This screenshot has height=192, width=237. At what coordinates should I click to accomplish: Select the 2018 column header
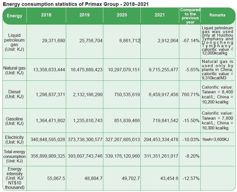pyautogui.click(x=46, y=16)
